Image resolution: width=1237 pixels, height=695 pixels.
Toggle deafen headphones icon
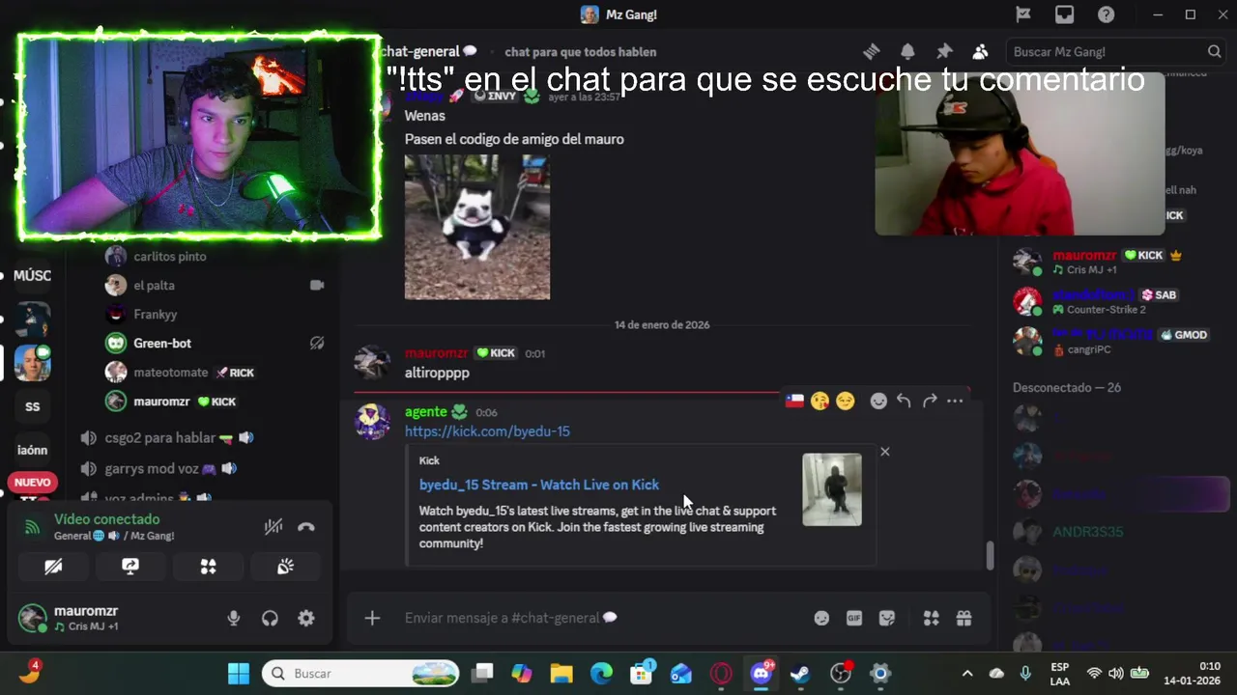tap(270, 619)
